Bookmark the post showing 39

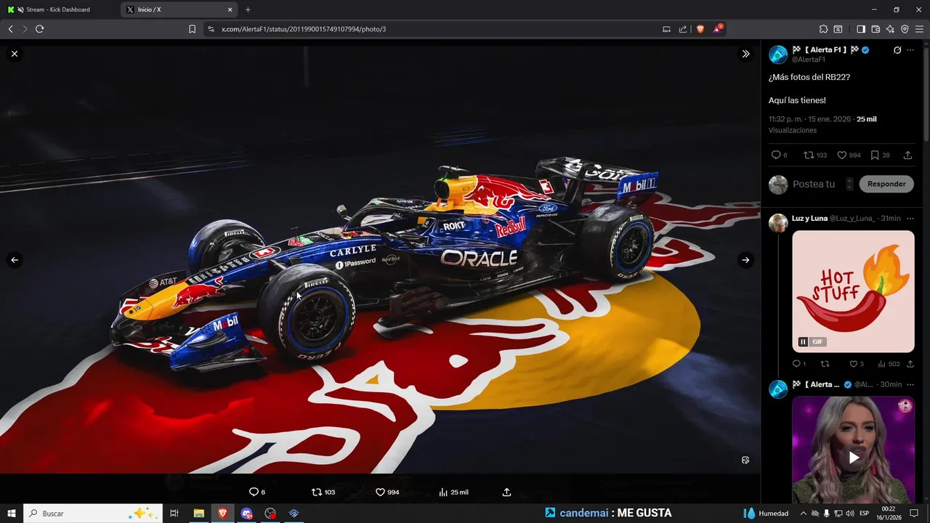[875, 155]
